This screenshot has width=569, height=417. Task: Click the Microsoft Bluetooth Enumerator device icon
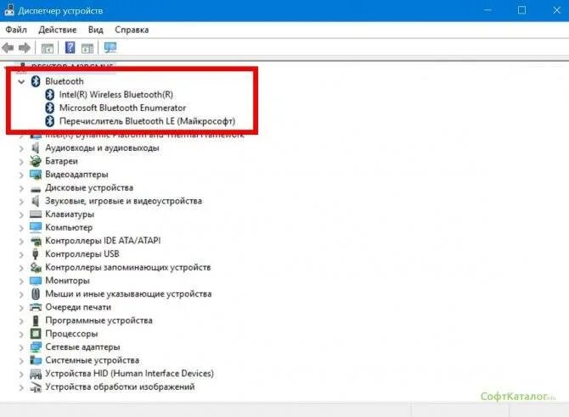50,108
